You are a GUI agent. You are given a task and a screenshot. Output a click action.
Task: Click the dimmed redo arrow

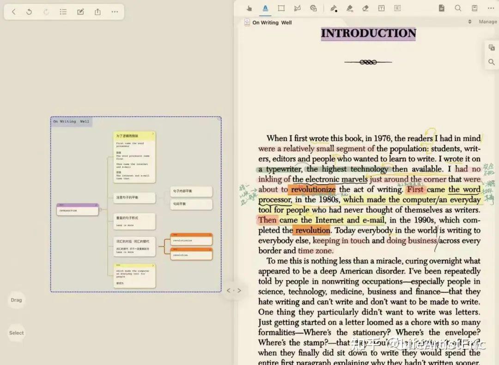(x=46, y=12)
